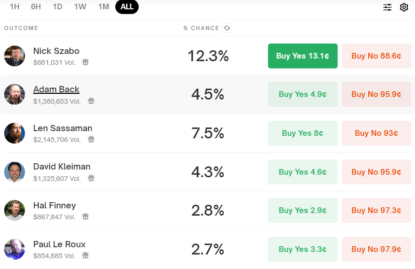Select the ALL time range tab

click(127, 7)
